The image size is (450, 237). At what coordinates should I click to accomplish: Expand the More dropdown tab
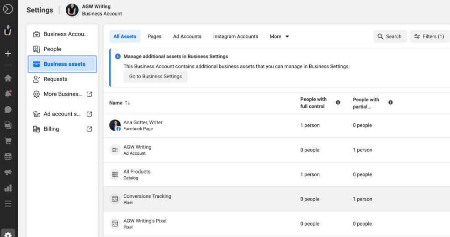coord(279,37)
